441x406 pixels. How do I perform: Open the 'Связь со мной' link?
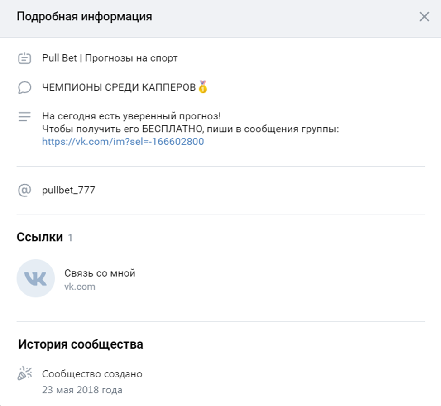[100, 273]
